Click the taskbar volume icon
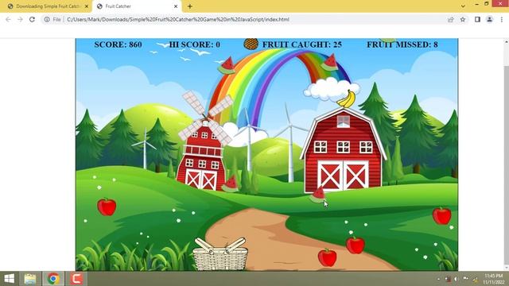Viewport: 509px width, 286px height. (x=456, y=279)
